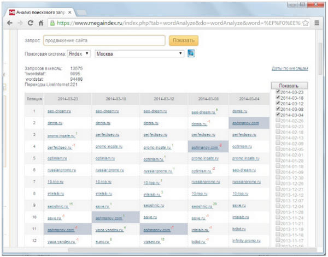Uncheck the 2014-03-23 date checkbox
Screen dimensions: 328x257
click(x=278, y=92)
